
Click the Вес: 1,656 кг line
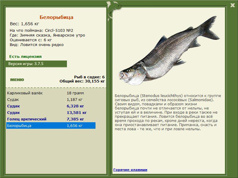[x=24, y=24]
